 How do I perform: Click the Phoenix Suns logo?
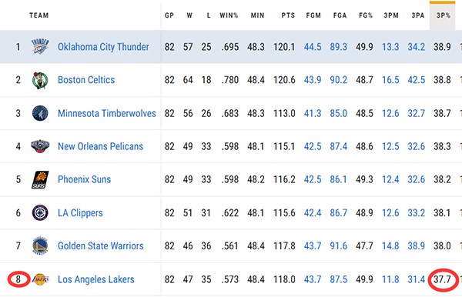click(x=40, y=179)
